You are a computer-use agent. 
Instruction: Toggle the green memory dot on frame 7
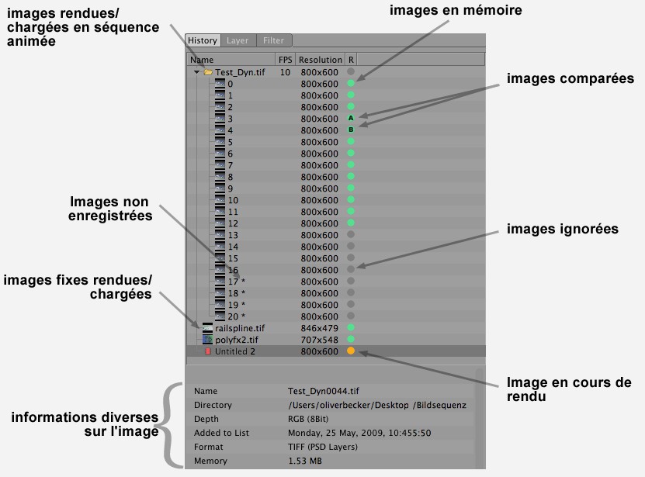pos(351,165)
